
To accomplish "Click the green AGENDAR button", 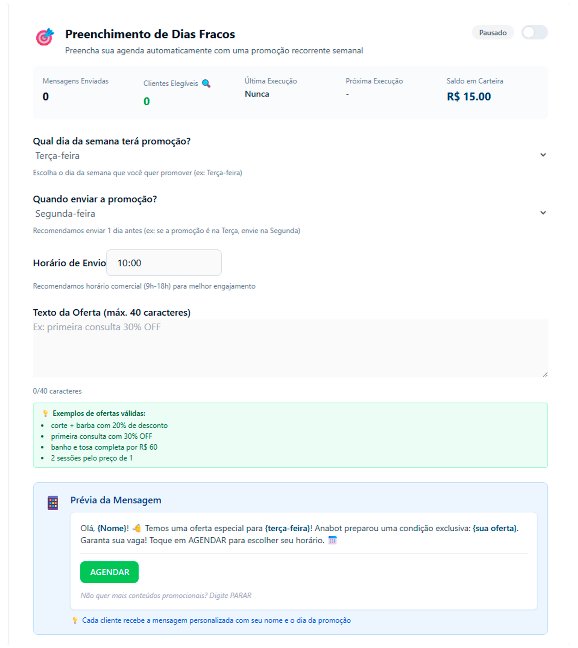I will point(109,572).
